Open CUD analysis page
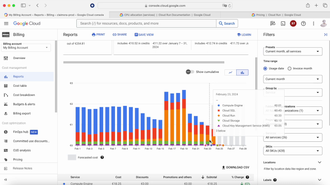The width and height of the screenshot is (330, 185). pyautogui.click(x=27, y=151)
